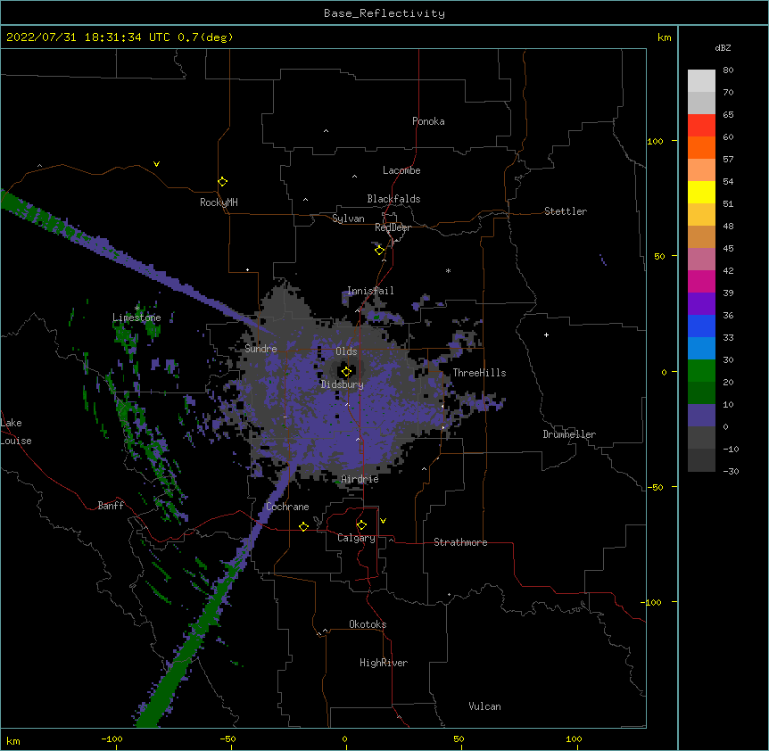769x751 pixels.
Task: Select the Lacombe city label
Action: [x=401, y=170]
